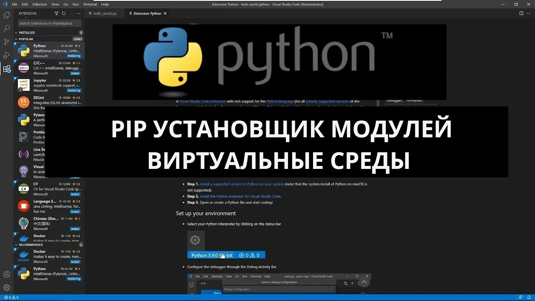Open the Explorer view in activity bar
This screenshot has height=301, width=535.
point(7,15)
